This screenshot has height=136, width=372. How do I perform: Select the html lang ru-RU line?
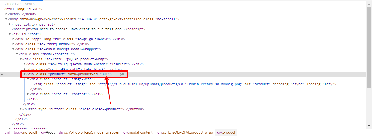pos(24,9)
